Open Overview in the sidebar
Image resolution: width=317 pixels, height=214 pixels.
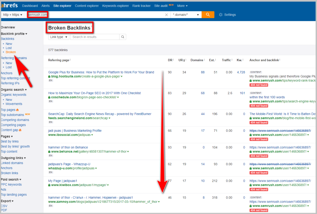point(8,27)
